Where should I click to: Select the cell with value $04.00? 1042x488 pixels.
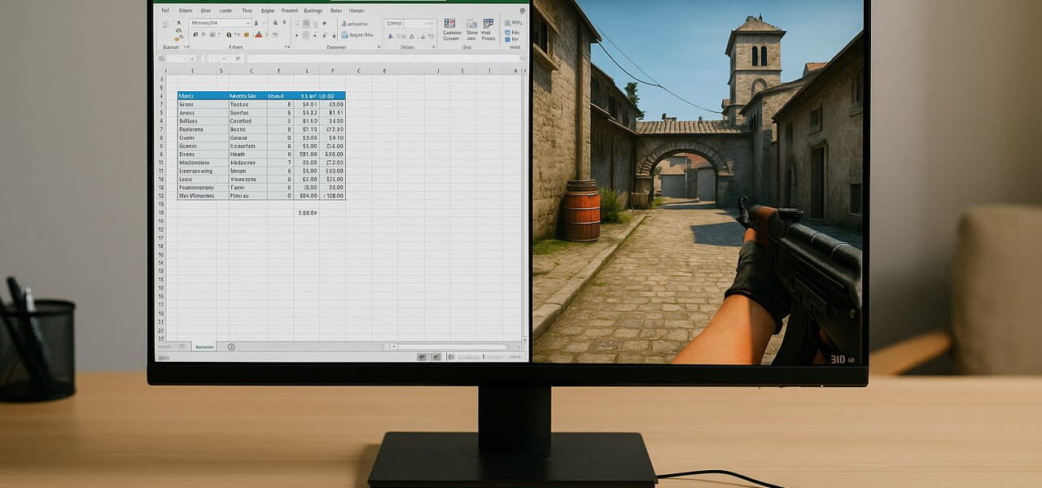pyautogui.click(x=306, y=196)
